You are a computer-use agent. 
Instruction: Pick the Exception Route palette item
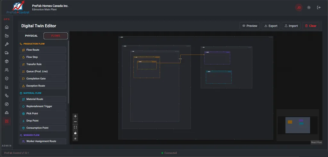tap(43, 86)
